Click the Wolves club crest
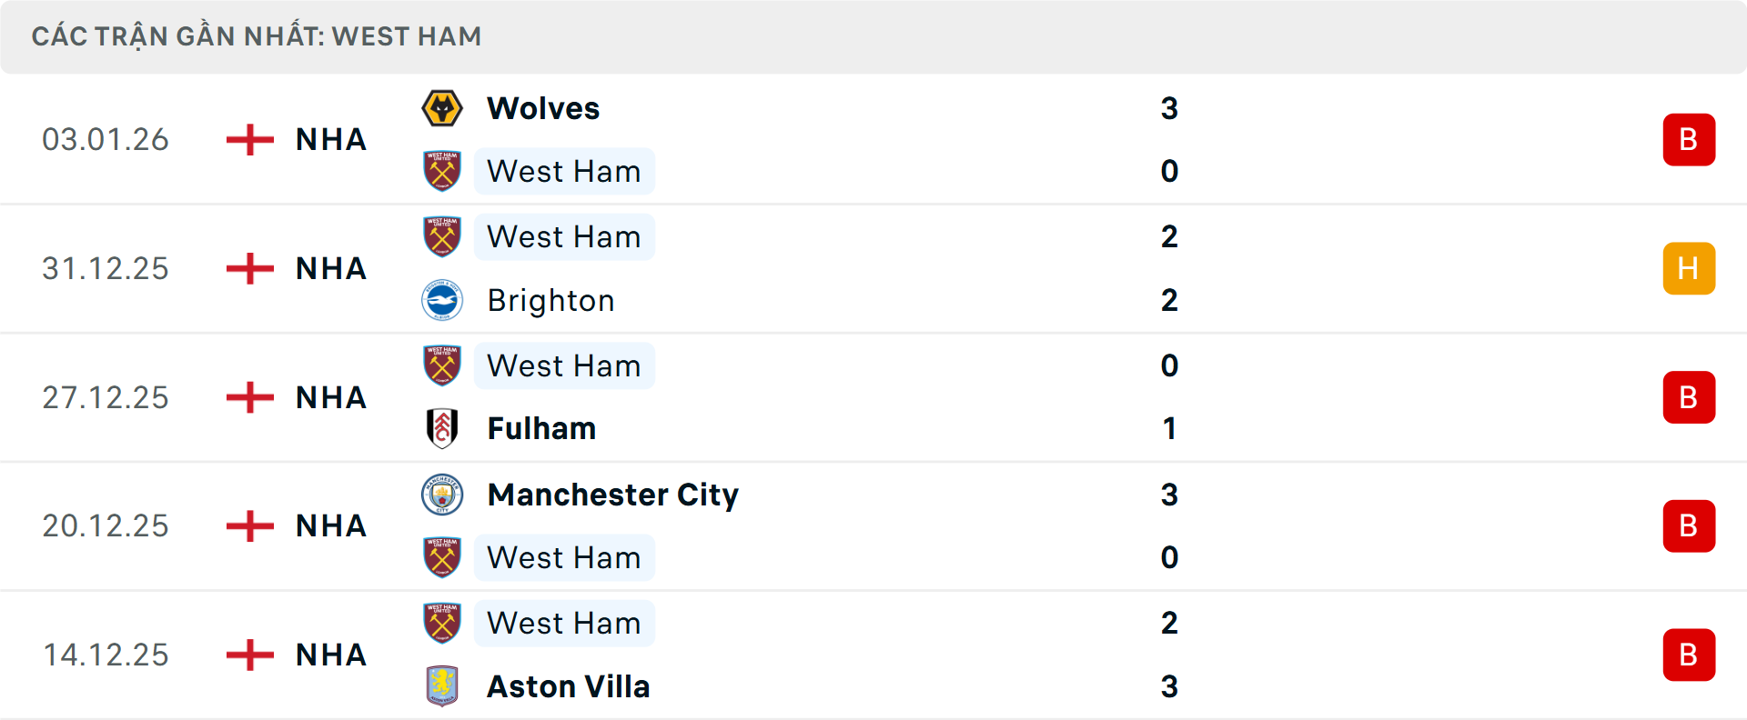 coord(443,107)
